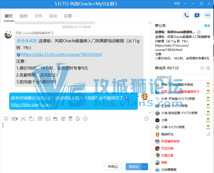Switch to the 聊天 tab
The height and width of the screenshot is (173, 214).
pos(9,16)
